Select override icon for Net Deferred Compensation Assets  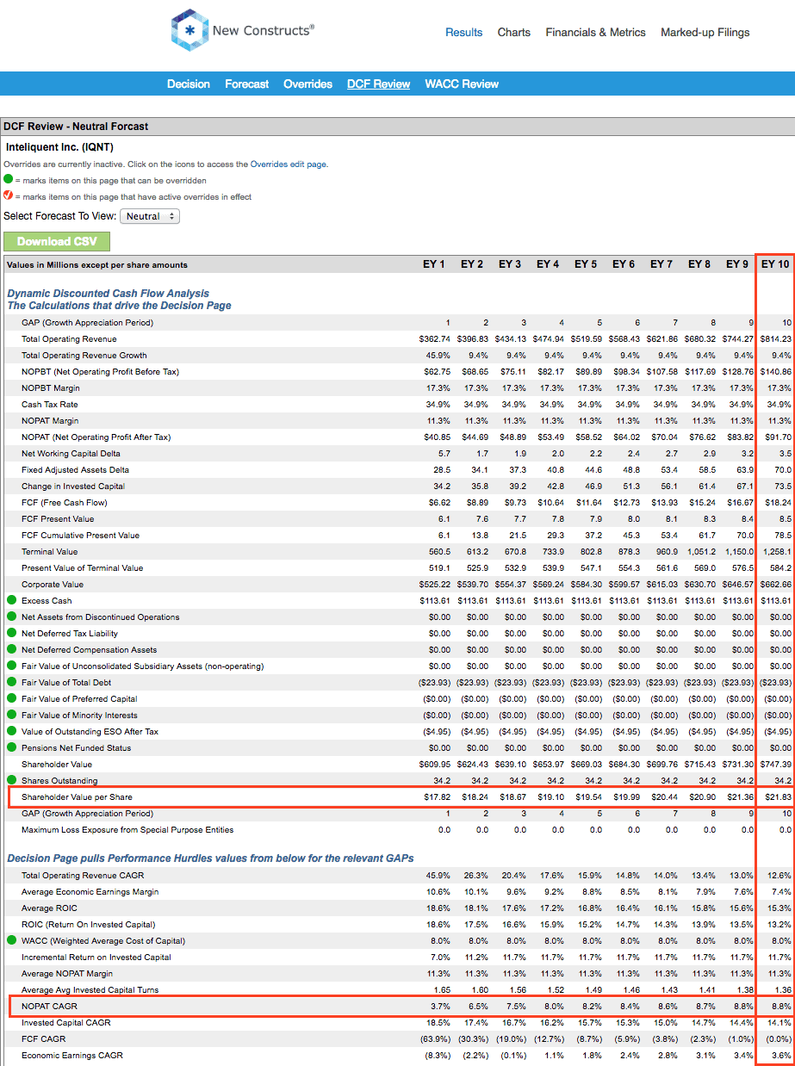[11, 649]
